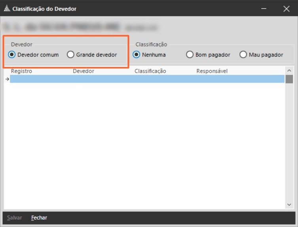
Task: Choose the Grande devedor radio option
Action: (x=71, y=55)
